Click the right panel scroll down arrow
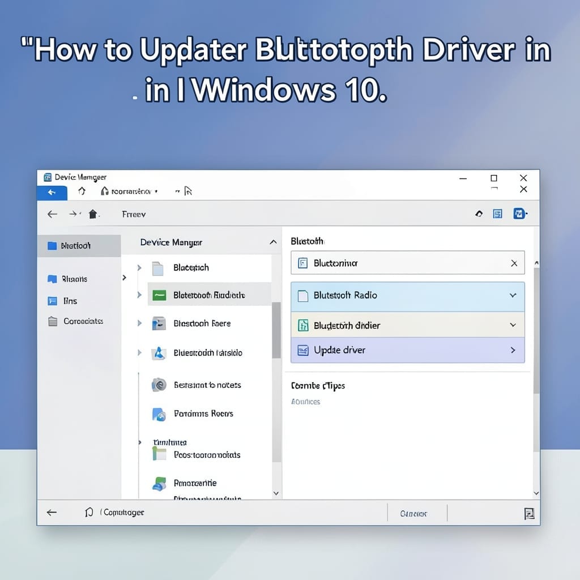Image resolution: width=580 pixels, height=580 pixels. tap(536, 493)
